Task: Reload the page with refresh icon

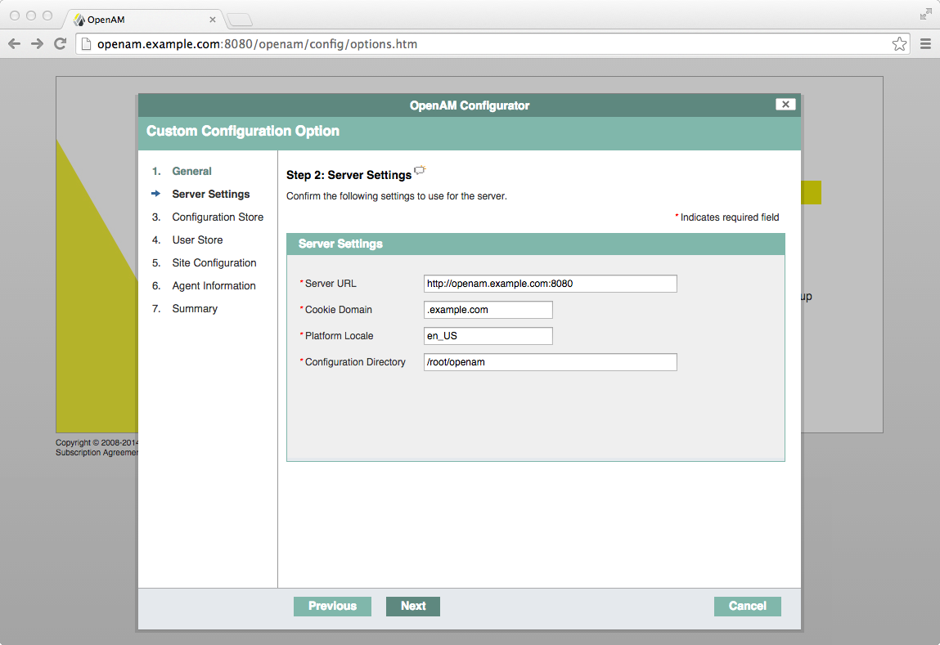Action: [x=60, y=43]
